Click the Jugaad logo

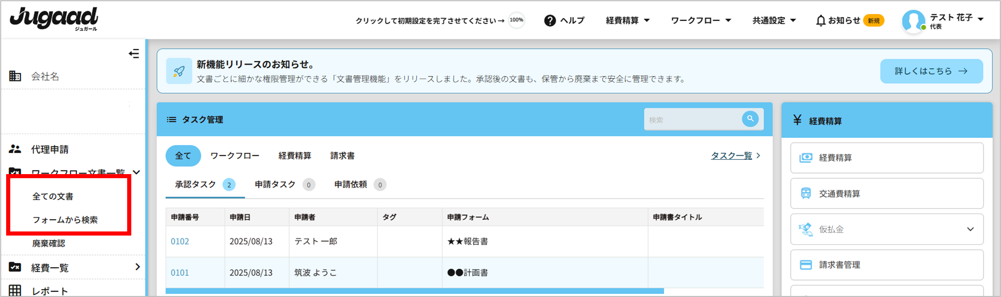54,19
